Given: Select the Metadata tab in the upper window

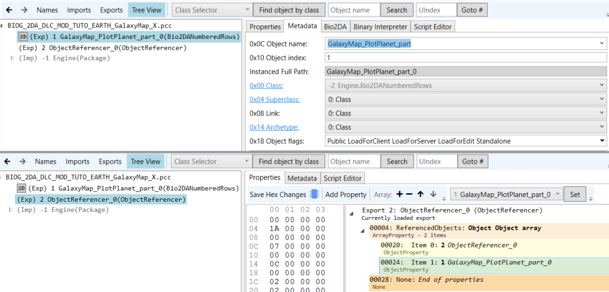Looking at the screenshot, I should click(302, 26).
